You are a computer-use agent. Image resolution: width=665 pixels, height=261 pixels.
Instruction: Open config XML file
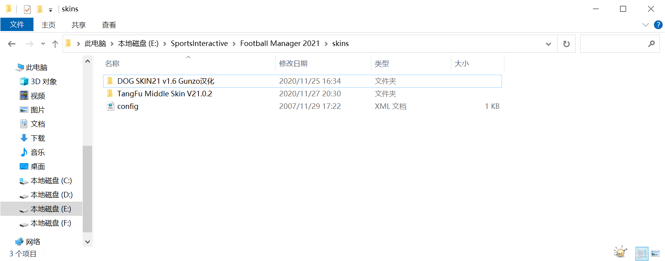(128, 107)
